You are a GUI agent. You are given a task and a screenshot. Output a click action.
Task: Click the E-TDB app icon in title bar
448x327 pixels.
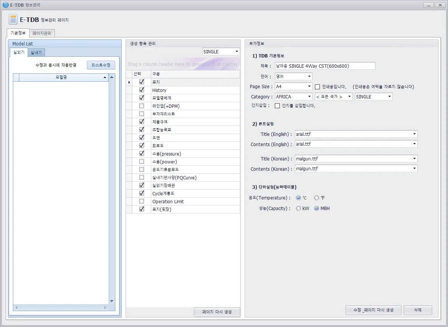point(5,5)
